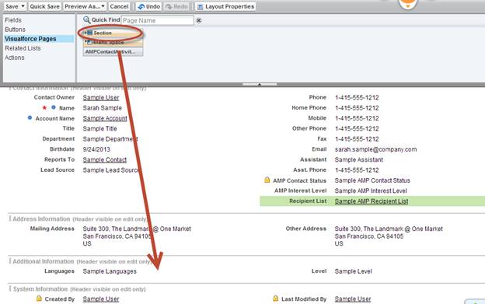Select the Fields palette category
Image resolution: width=485 pixels, height=304 pixels.
[x=13, y=20]
